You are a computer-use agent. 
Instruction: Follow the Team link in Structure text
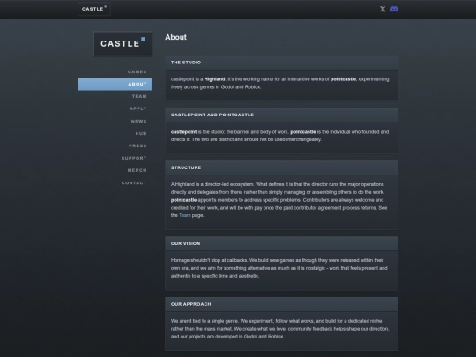click(x=185, y=215)
